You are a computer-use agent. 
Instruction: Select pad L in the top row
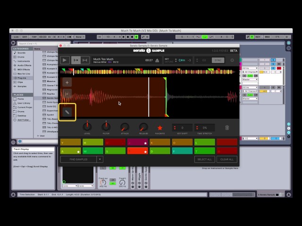coord(204,142)
